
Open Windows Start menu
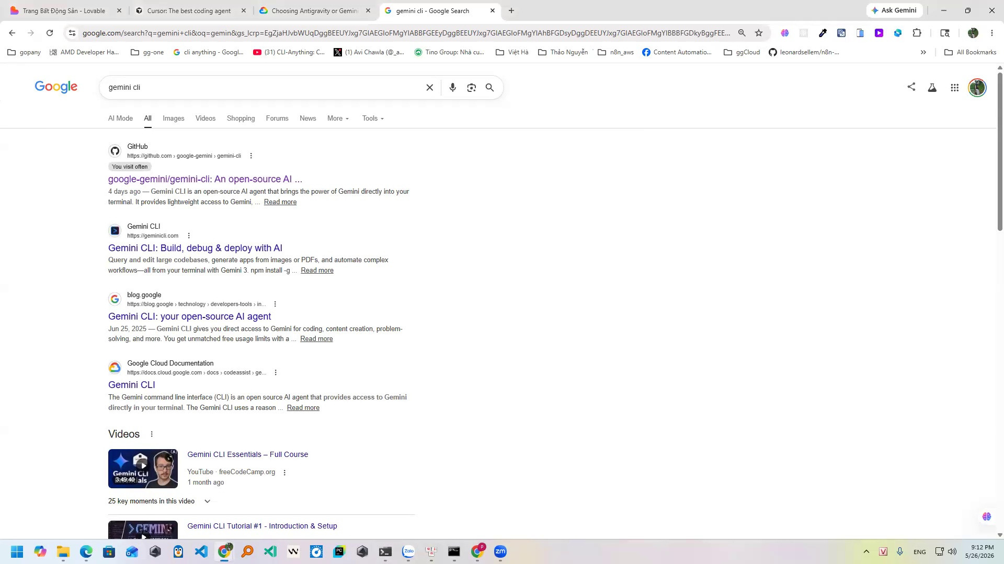coord(17,551)
